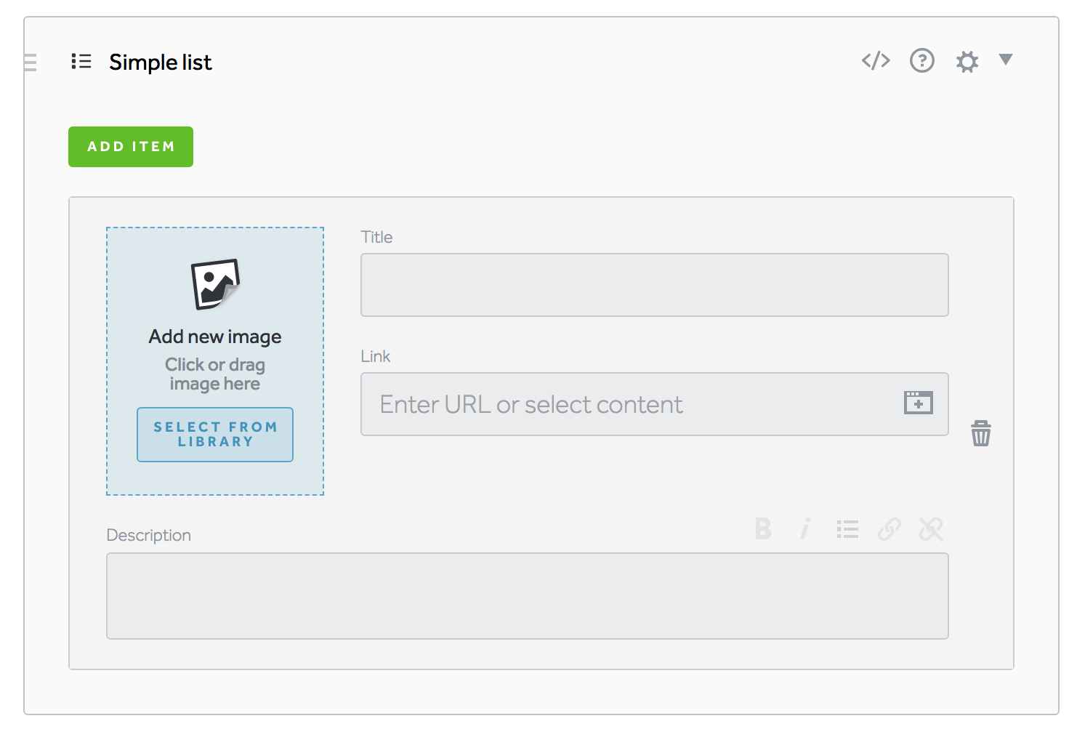Delete the list item with trash icon
The image size is (1077, 737).
[x=981, y=433]
